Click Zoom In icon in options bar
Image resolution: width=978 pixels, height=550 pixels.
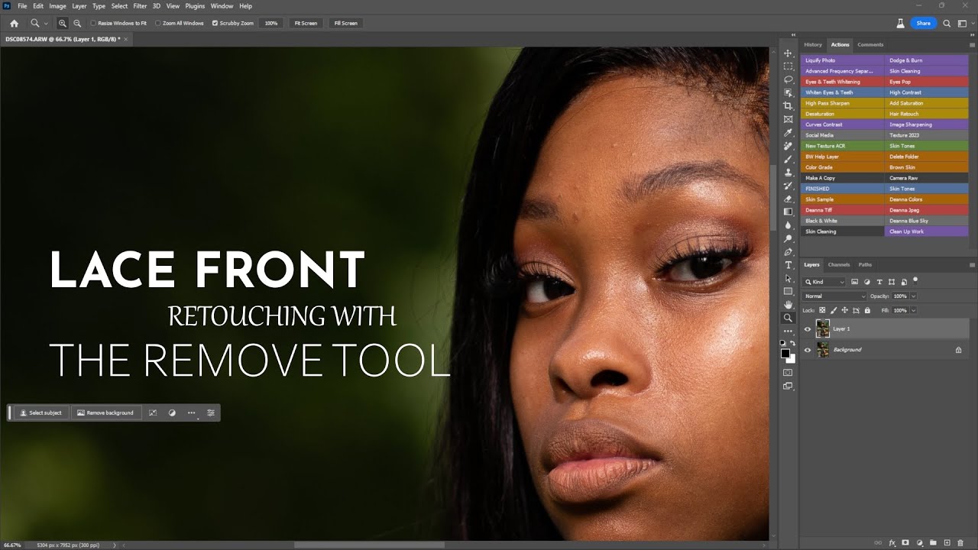coord(63,23)
